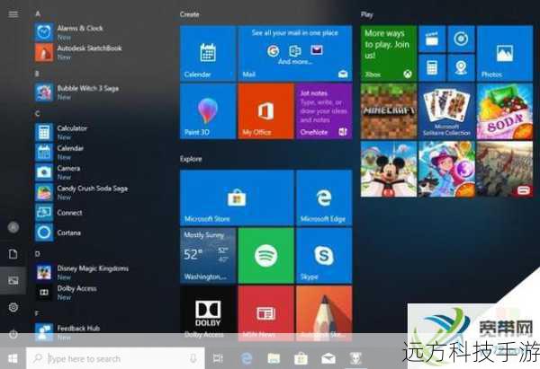Open the user account icon in sidebar
This screenshot has height=369, width=540.
13,227
